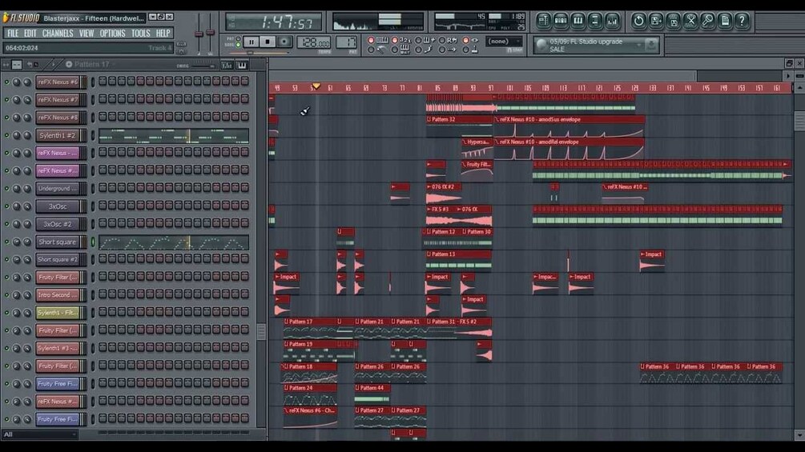Click the master volume slider
The height and width of the screenshot is (452, 805).
pos(199,34)
